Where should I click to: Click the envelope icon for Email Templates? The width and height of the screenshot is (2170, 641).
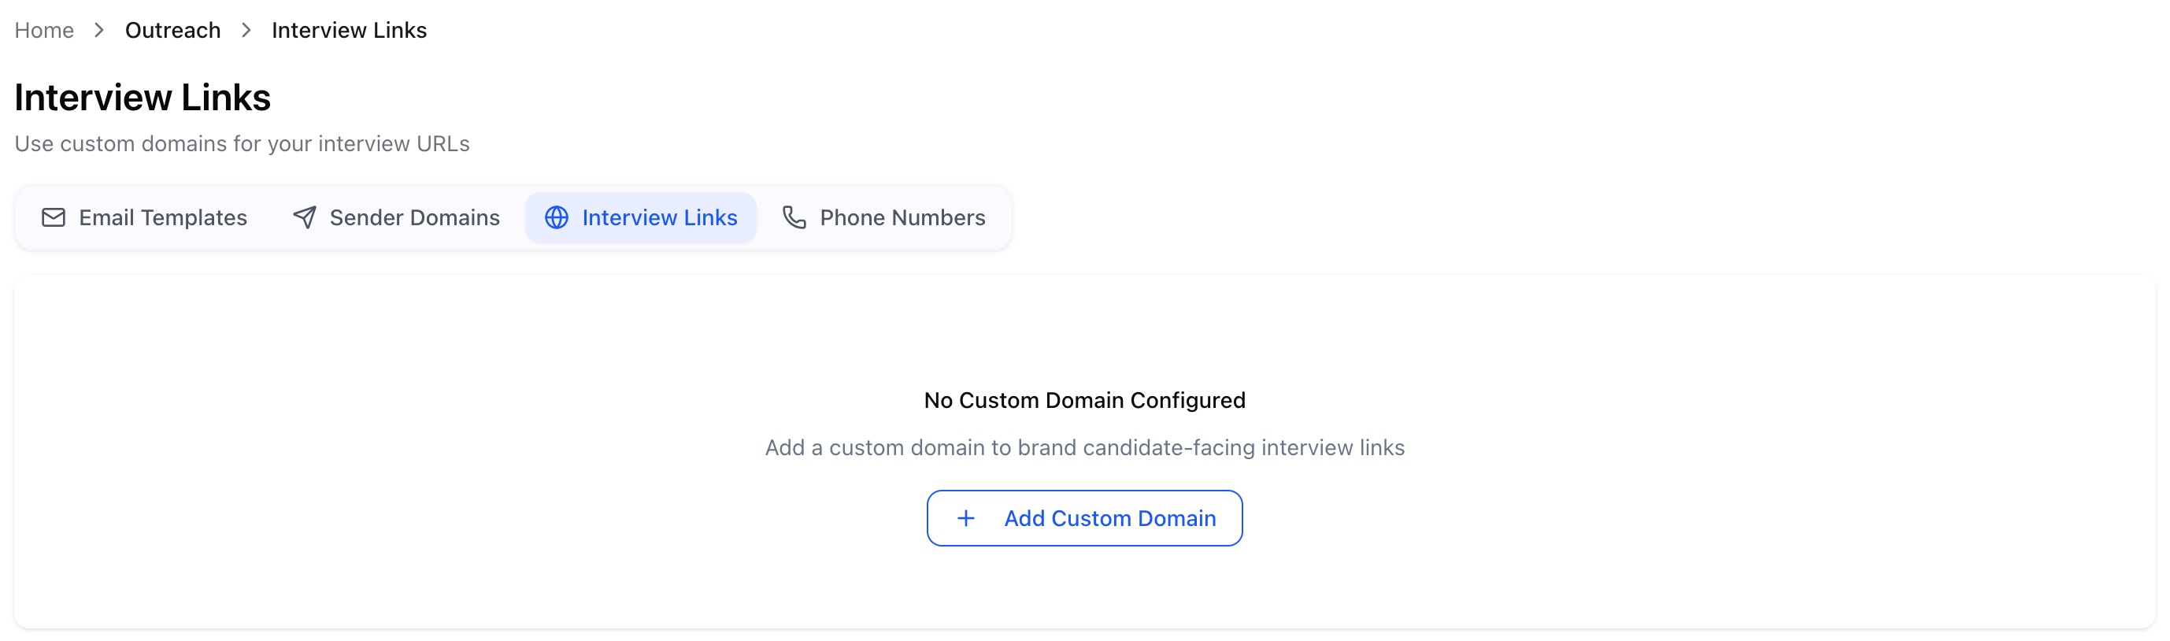53,217
